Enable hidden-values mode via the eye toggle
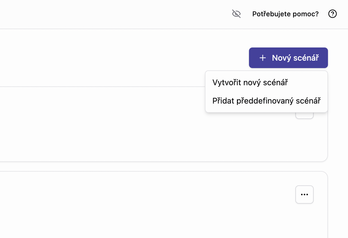The image size is (348, 238). (x=236, y=14)
